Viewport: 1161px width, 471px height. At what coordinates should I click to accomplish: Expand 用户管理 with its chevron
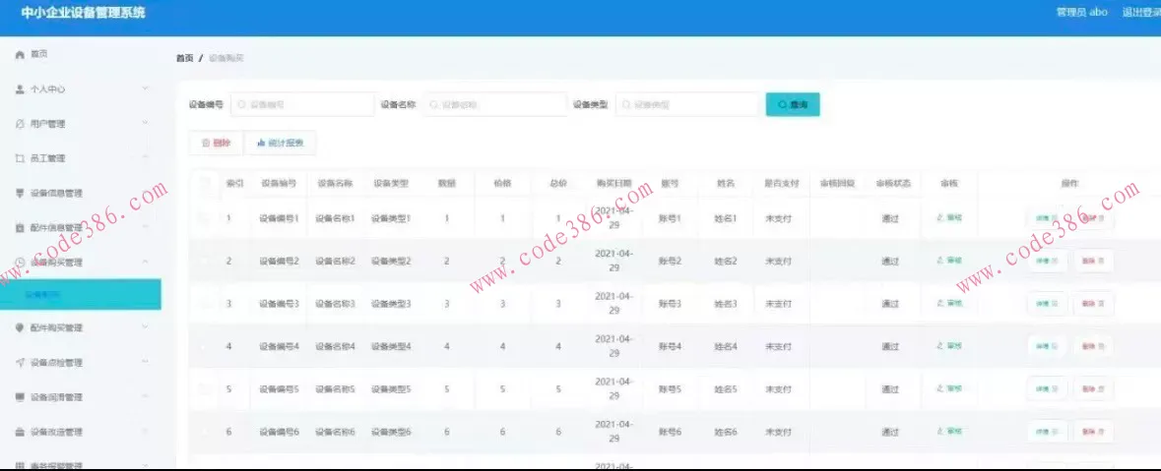tap(145, 124)
